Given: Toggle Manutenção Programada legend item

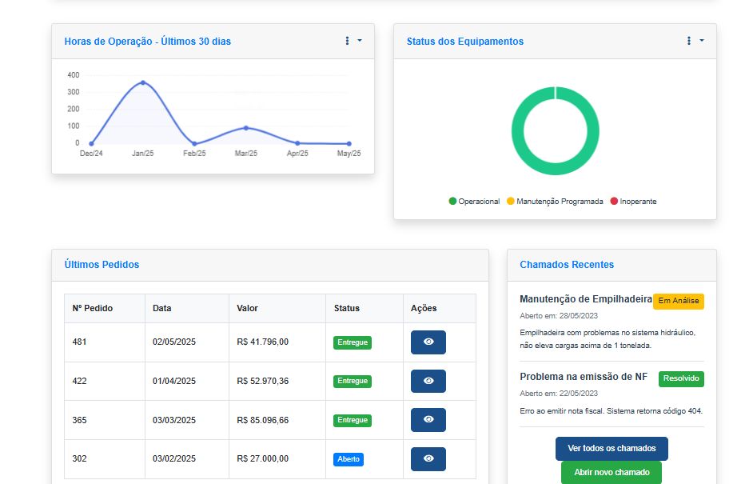Looking at the screenshot, I should 555,202.
